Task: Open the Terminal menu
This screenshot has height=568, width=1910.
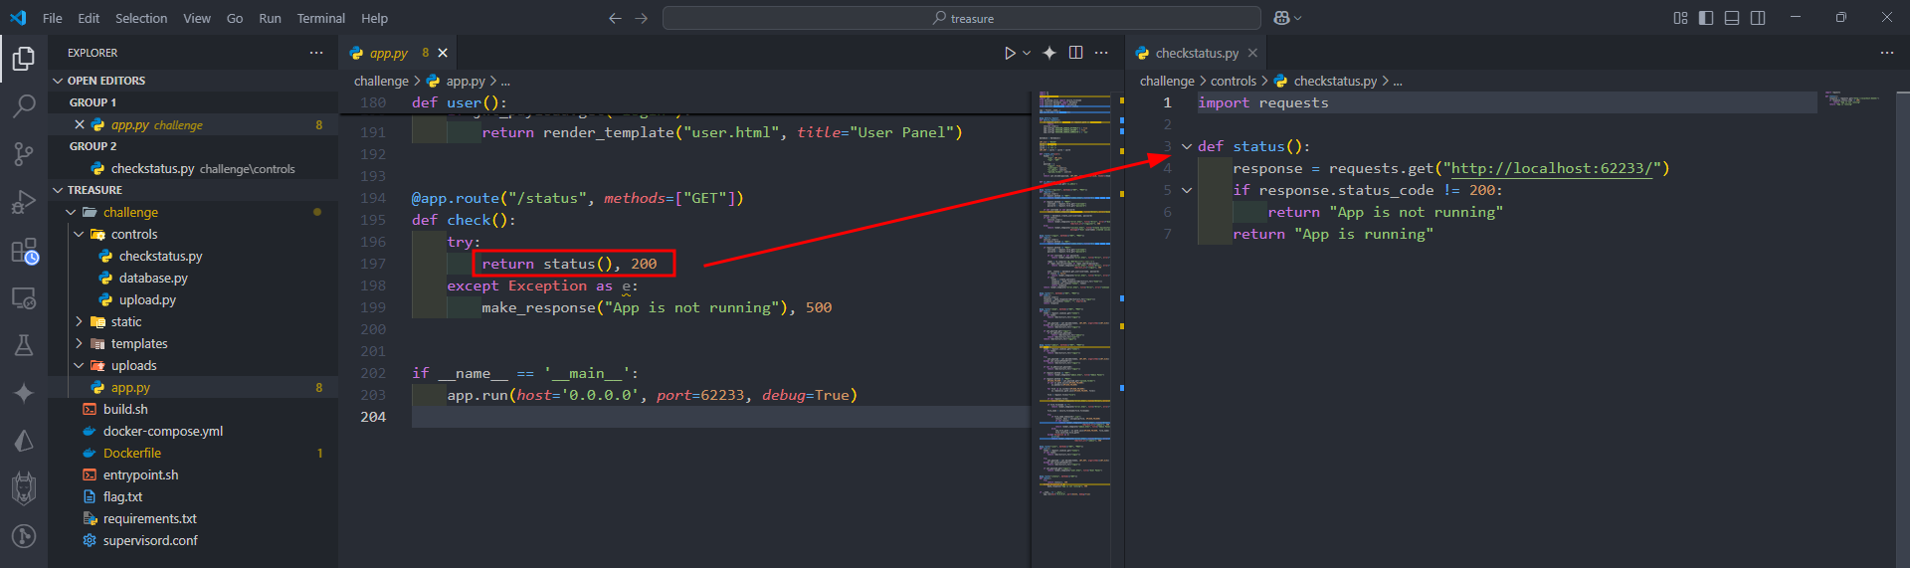Action: [321, 18]
